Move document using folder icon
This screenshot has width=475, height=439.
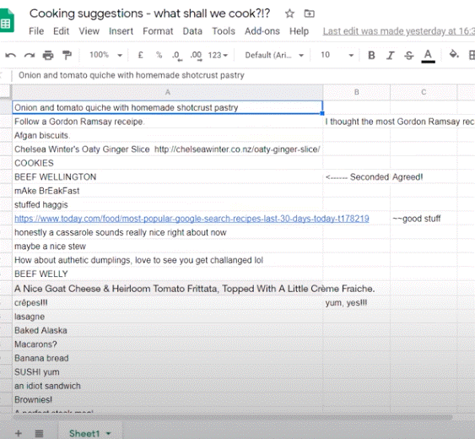click(x=310, y=14)
